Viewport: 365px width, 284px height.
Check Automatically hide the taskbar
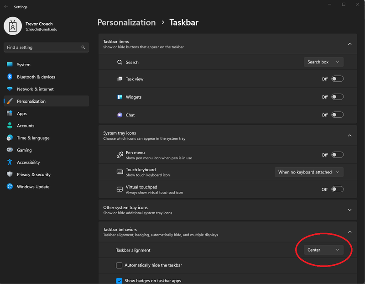click(120, 265)
